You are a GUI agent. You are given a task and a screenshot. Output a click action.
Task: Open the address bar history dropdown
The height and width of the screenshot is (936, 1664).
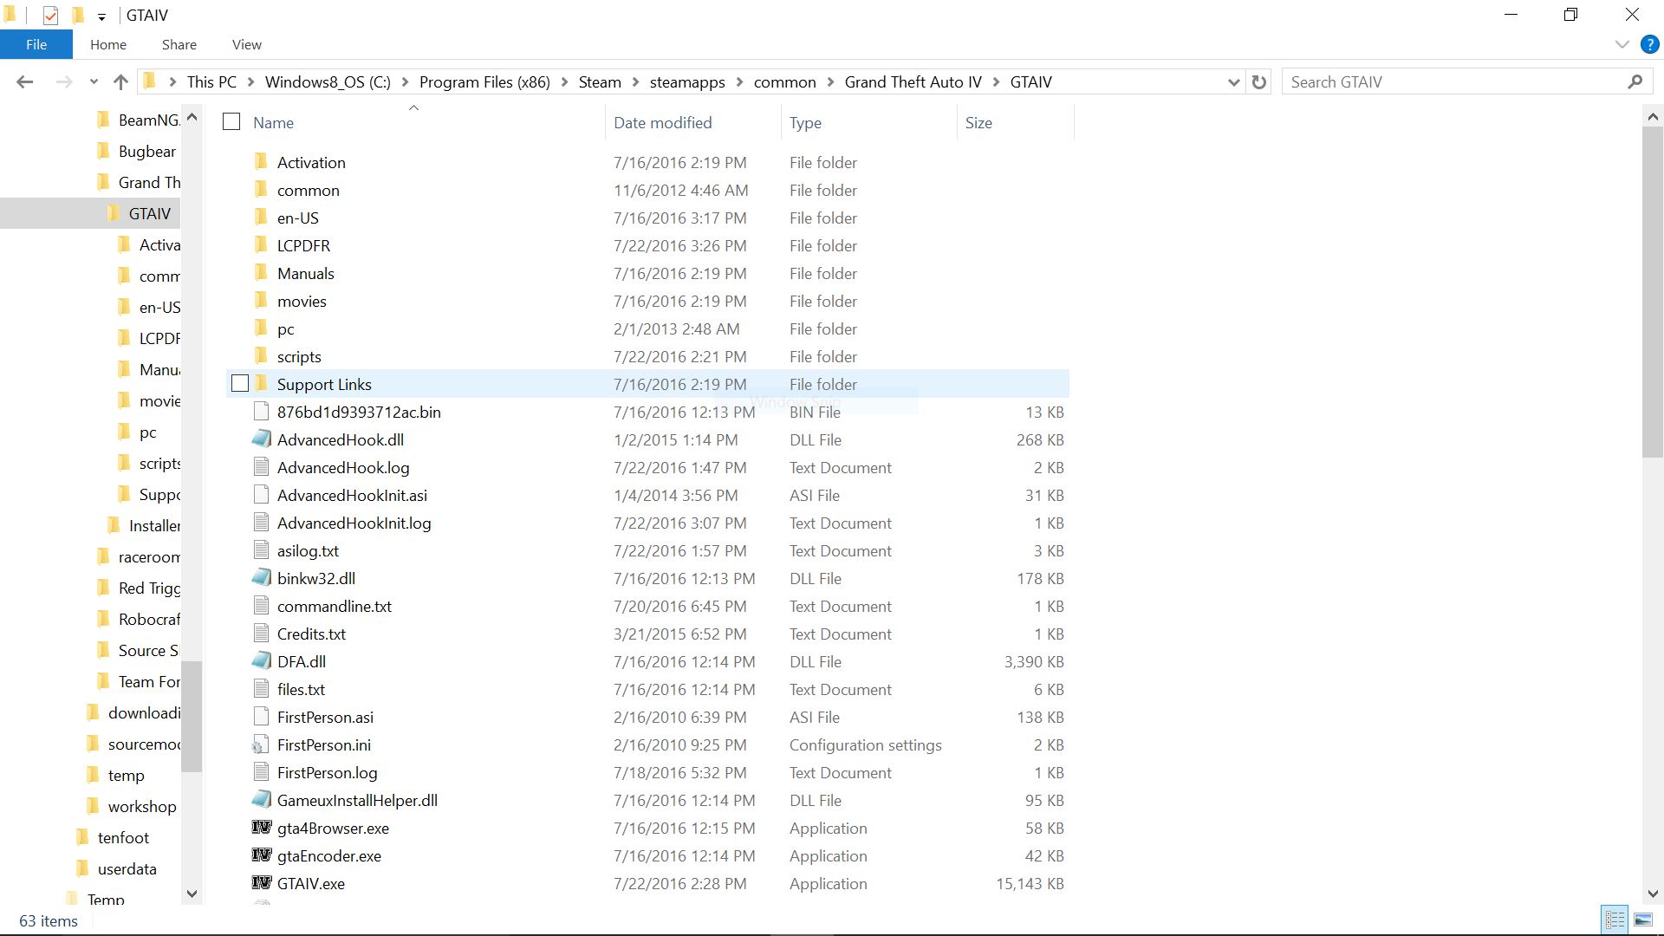(1233, 82)
